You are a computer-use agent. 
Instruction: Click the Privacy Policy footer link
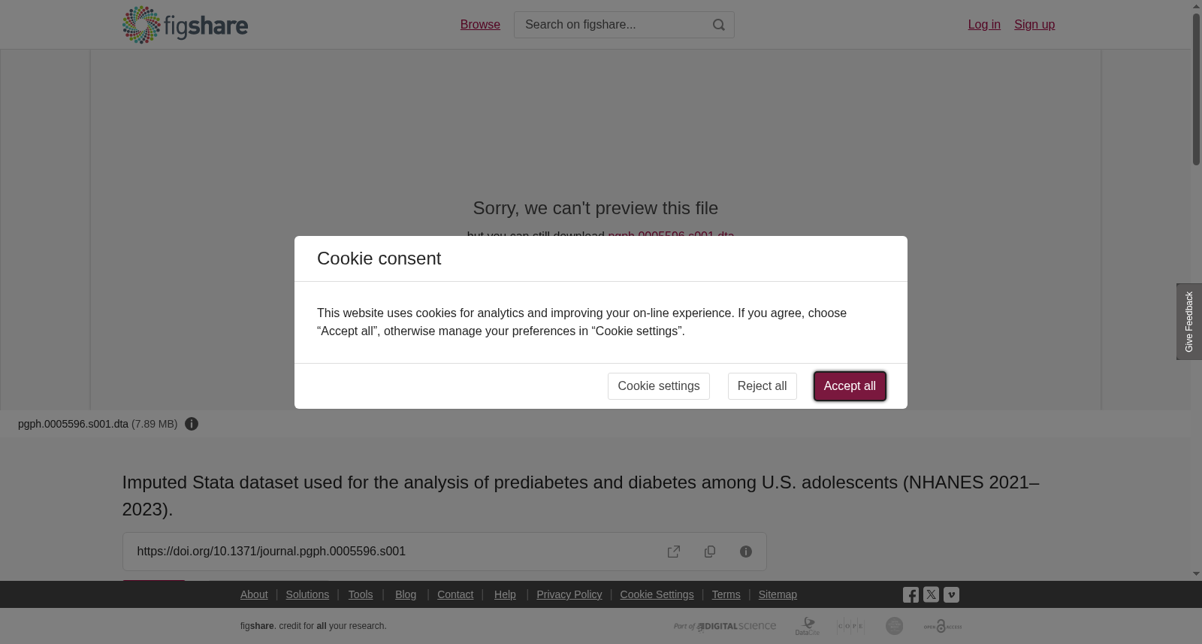click(x=569, y=594)
